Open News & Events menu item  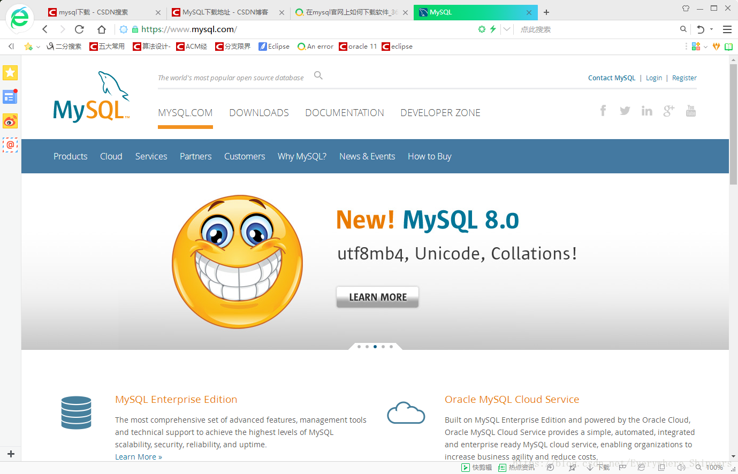point(367,156)
